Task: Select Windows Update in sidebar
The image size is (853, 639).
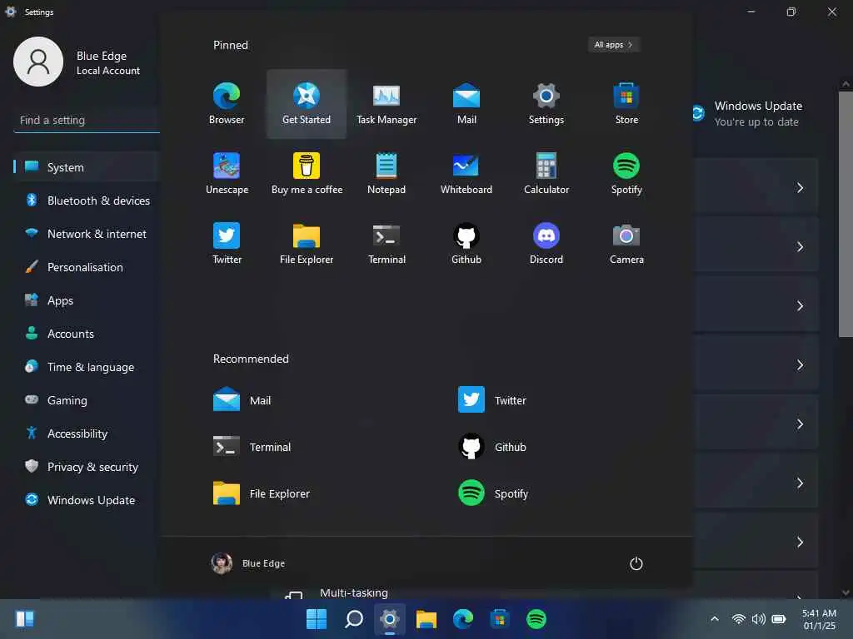Action: pos(86,500)
